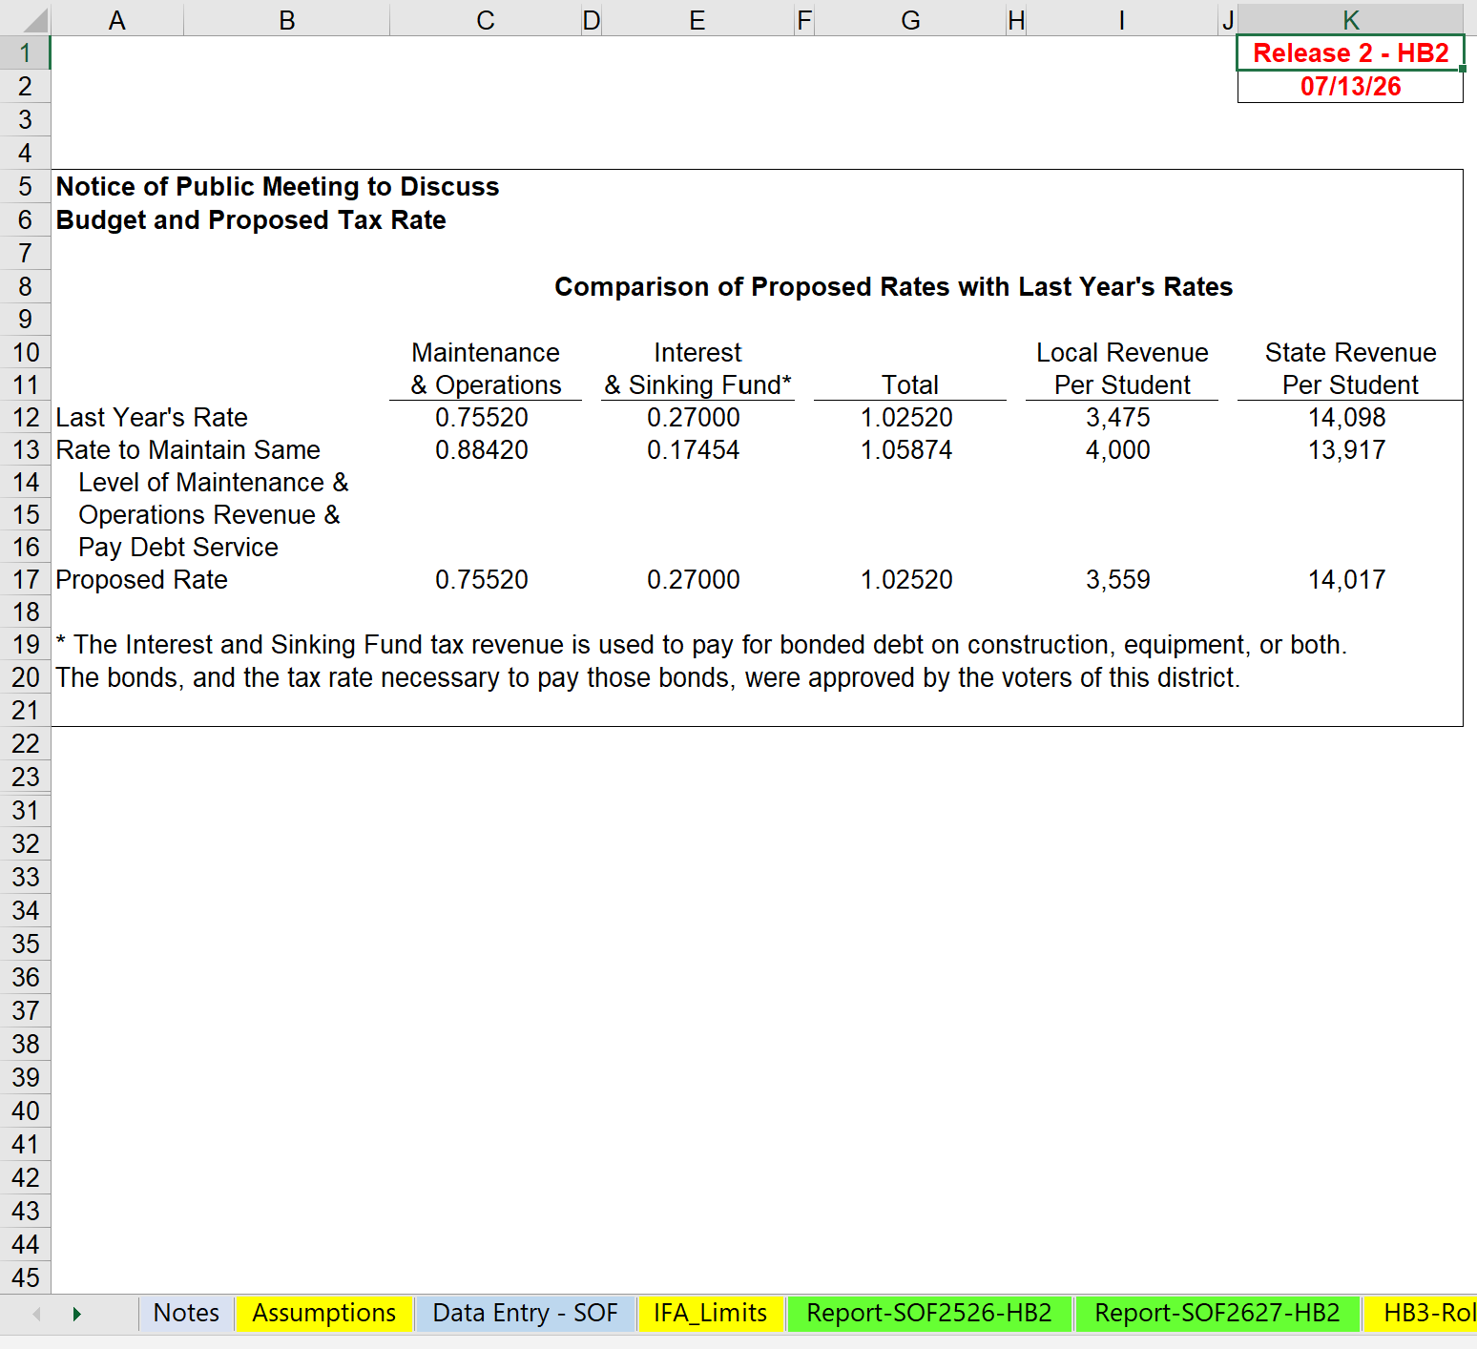
Task: Click the row 12 header
Action: 26,417
